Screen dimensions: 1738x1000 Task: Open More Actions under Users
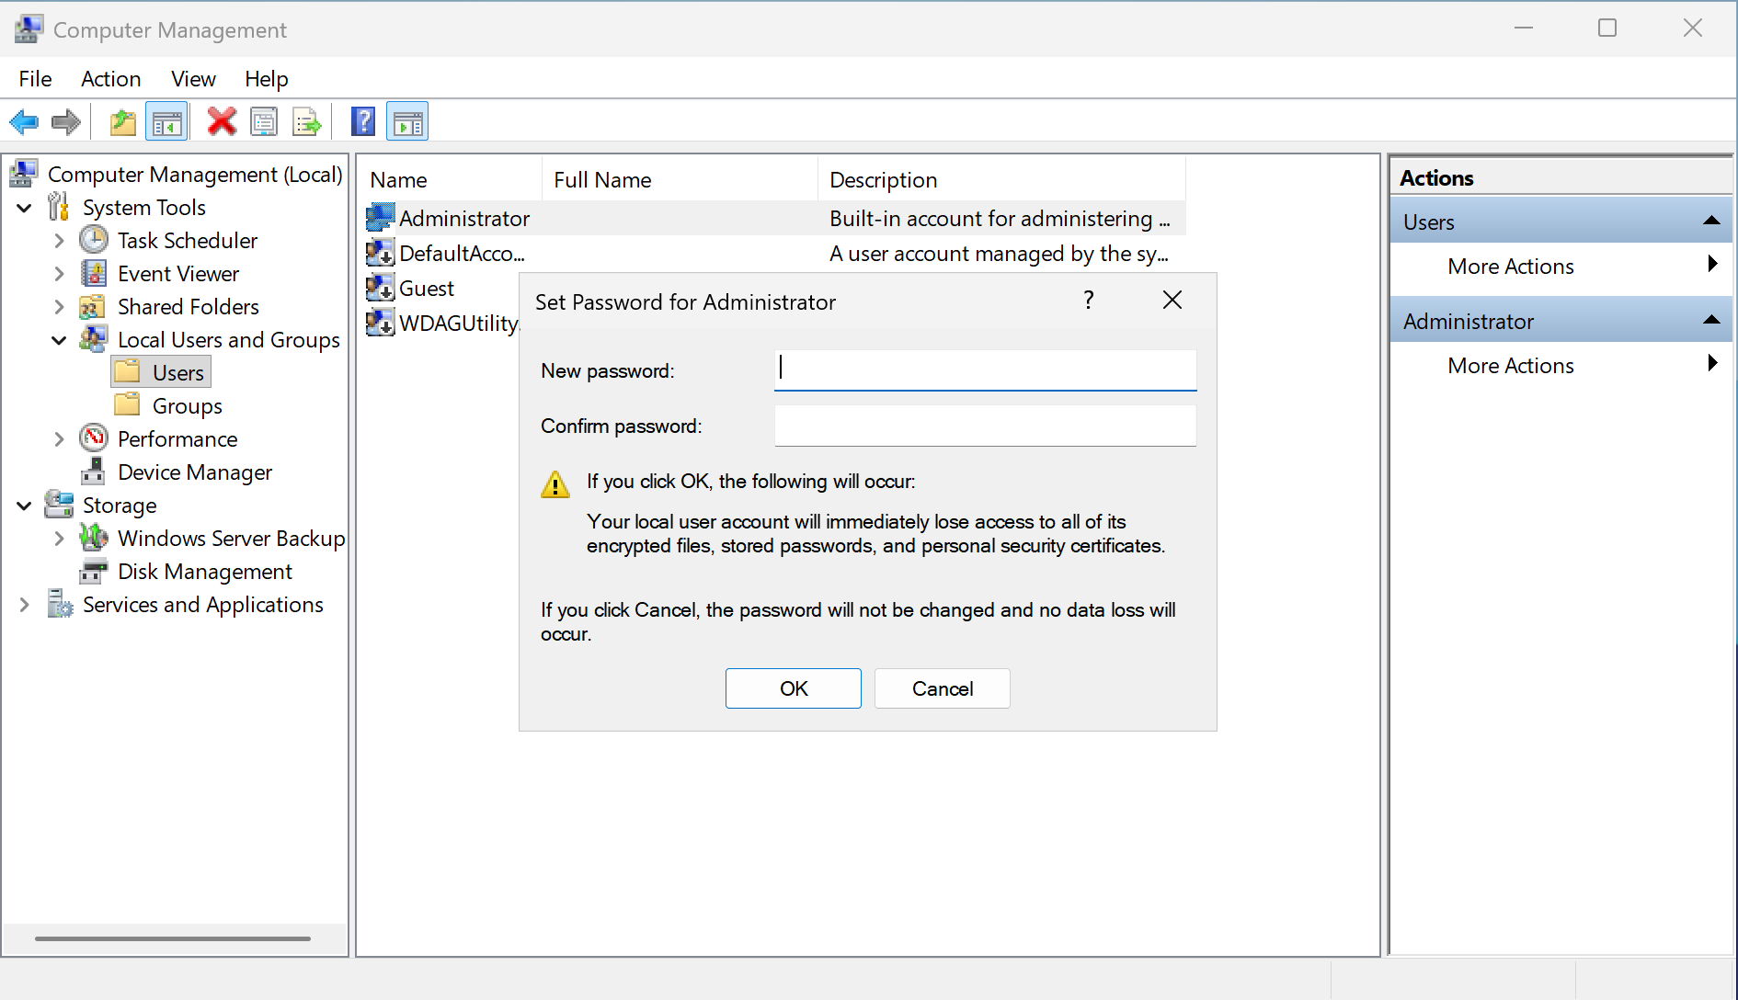pyautogui.click(x=1560, y=266)
